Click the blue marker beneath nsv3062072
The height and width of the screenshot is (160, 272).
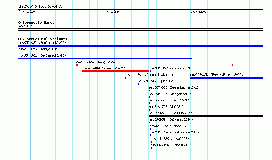coord(150,129)
